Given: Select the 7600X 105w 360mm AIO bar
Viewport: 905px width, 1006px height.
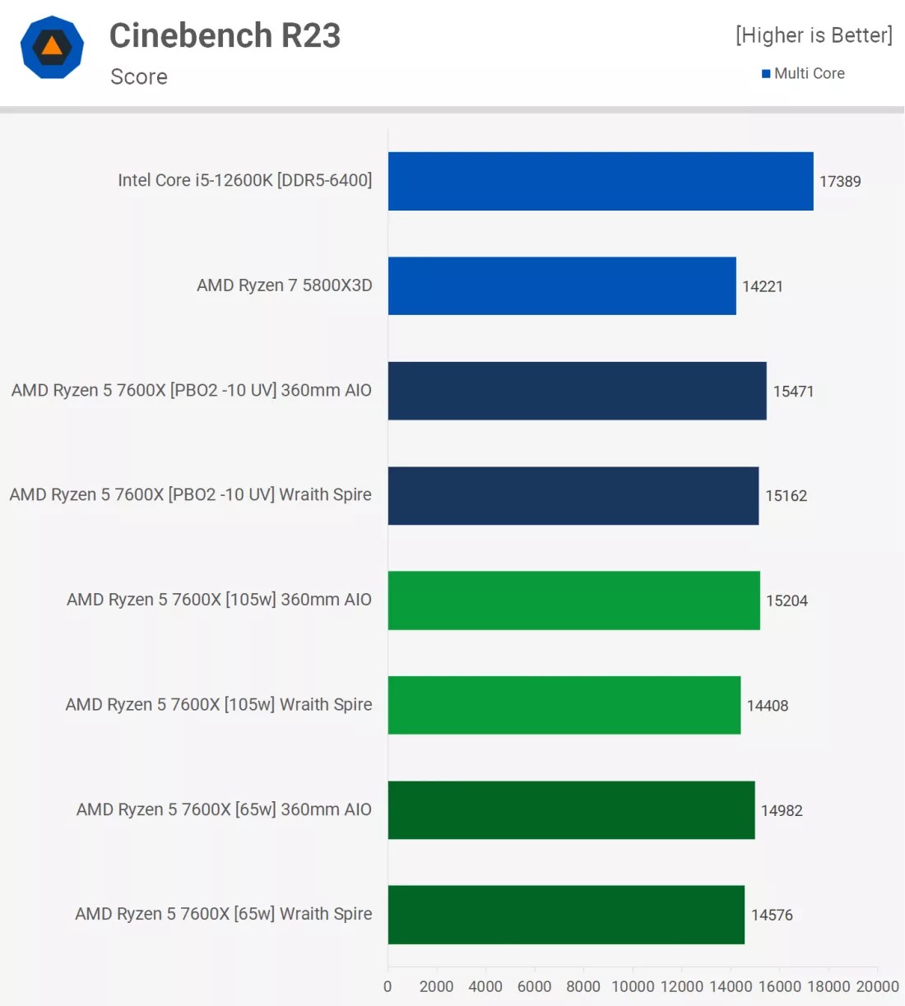Looking at the screenshot, I should click(573, 600).
